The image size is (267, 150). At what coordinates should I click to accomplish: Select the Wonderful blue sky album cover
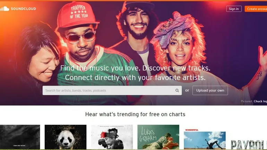point(205,139)
